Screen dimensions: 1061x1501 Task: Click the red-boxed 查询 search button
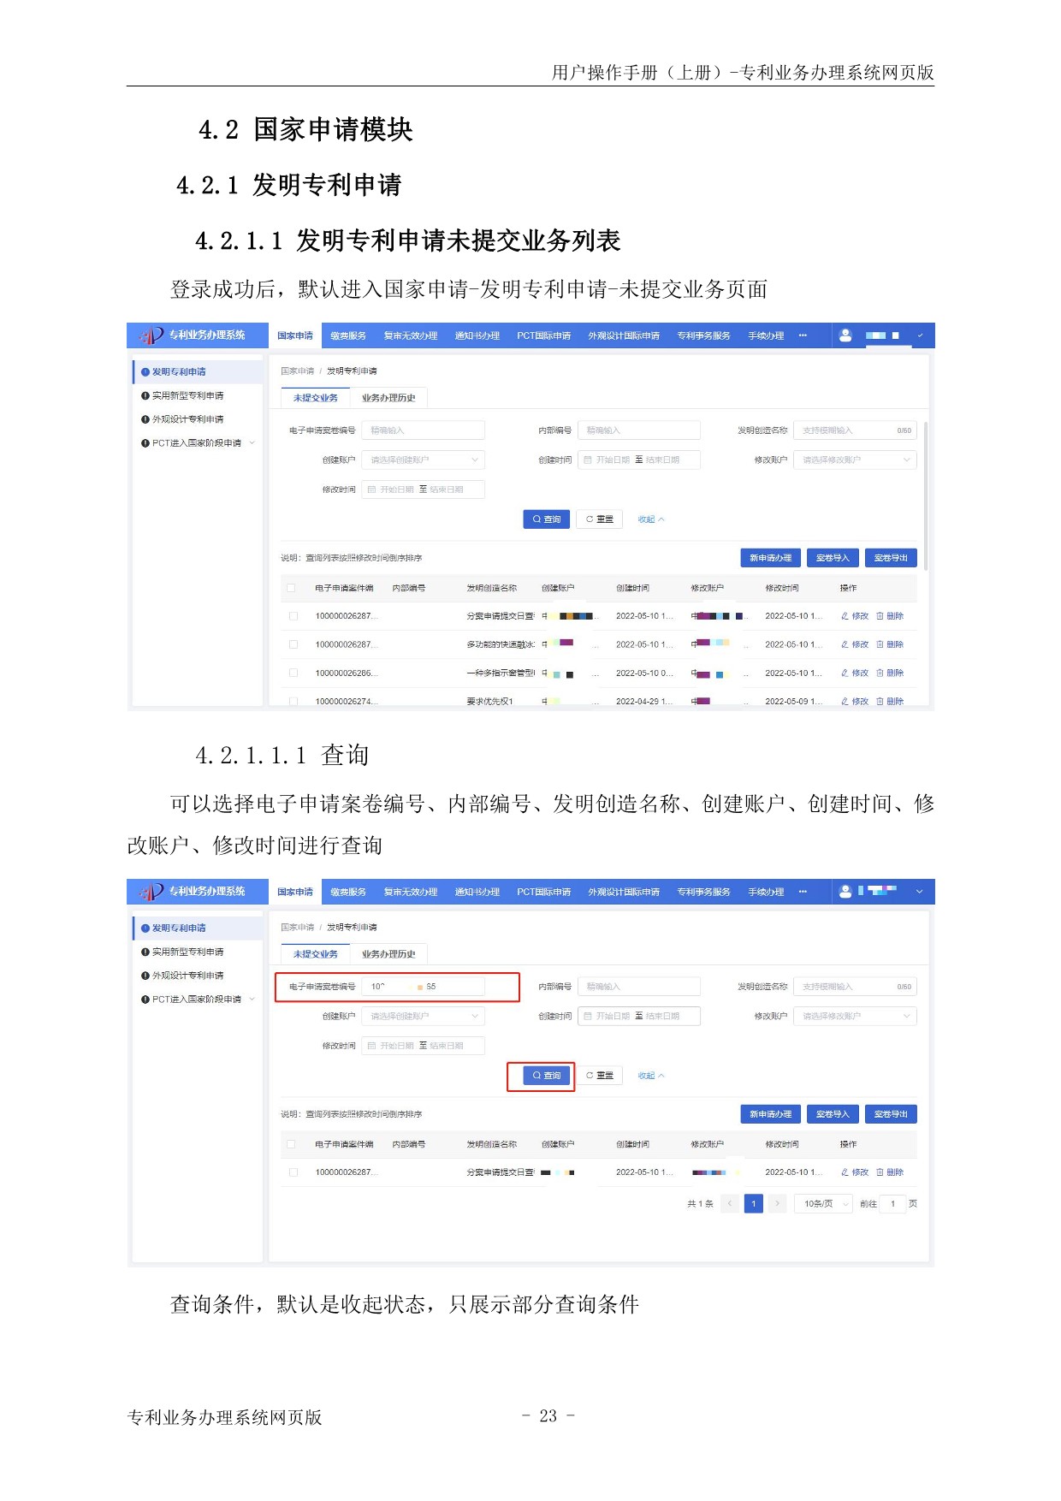click(546, 1076)
